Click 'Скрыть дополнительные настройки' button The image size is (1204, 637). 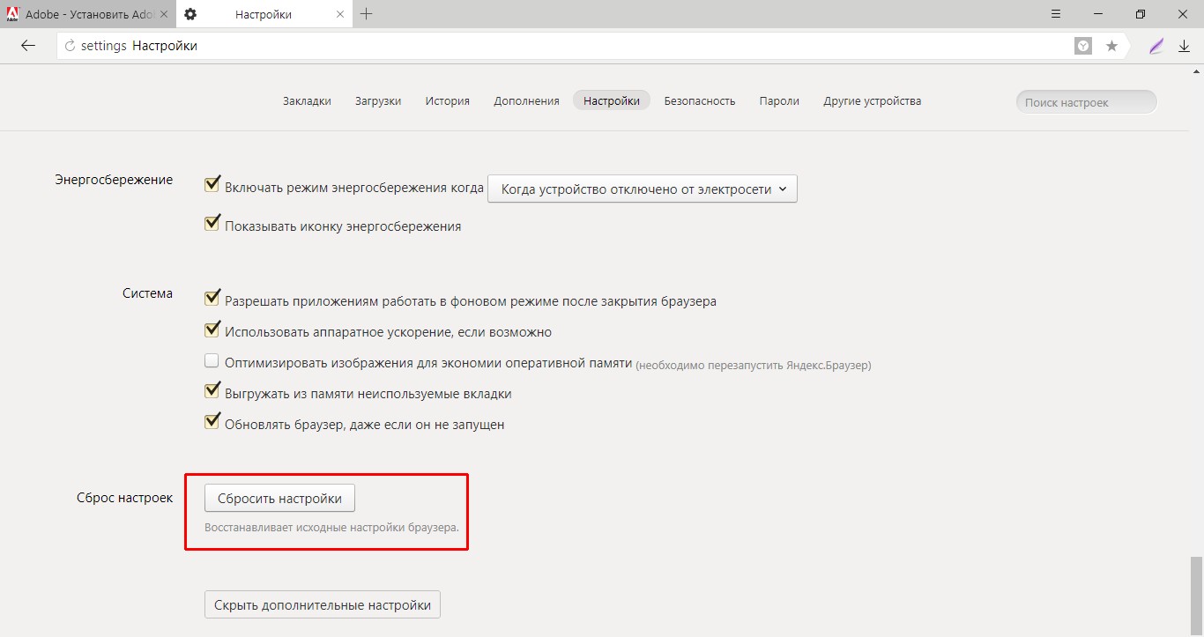pyautogui.click(x=323, y=604)
